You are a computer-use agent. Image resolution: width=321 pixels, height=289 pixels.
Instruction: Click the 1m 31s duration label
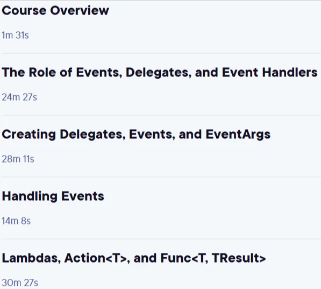coord(15,36)
